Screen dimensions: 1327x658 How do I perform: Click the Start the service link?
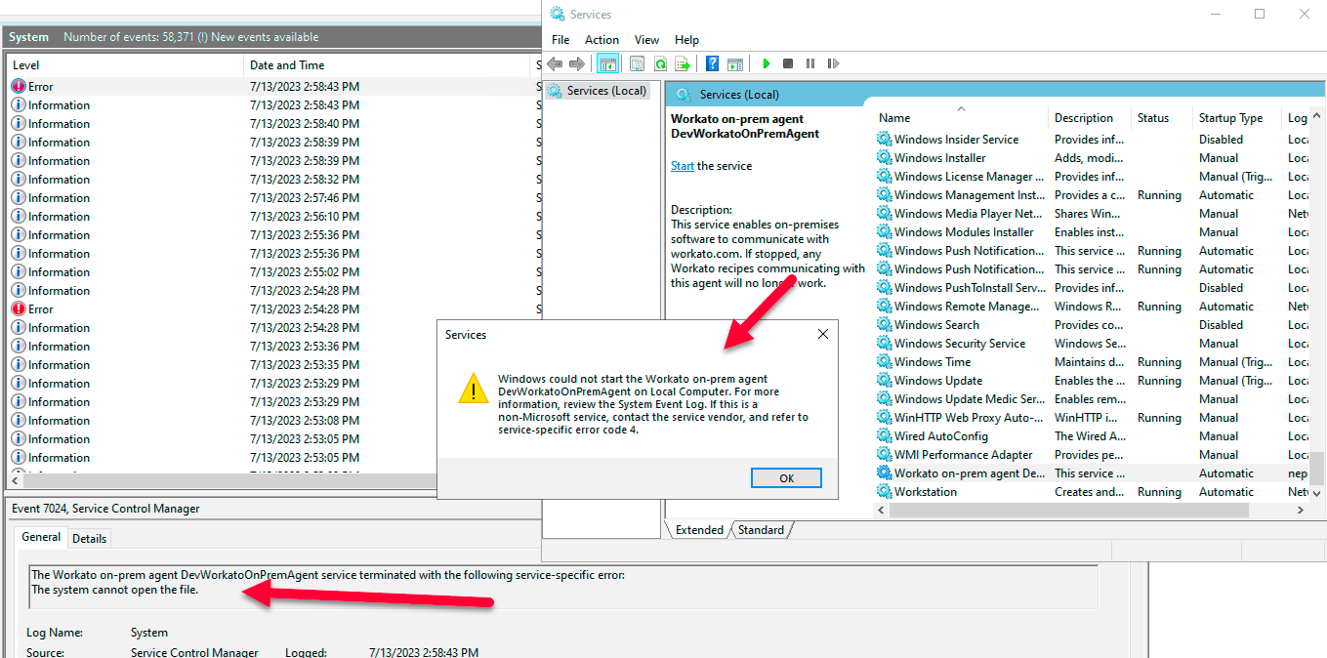682,166
